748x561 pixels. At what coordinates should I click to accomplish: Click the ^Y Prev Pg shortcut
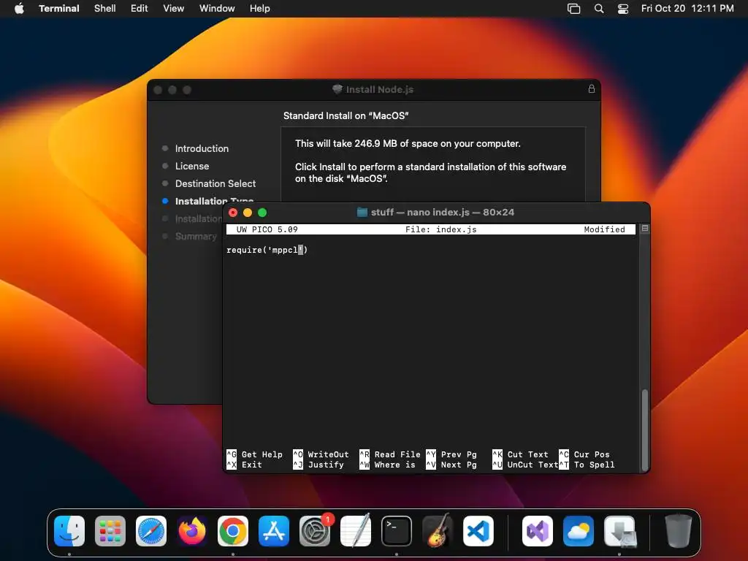click(451, 454)
